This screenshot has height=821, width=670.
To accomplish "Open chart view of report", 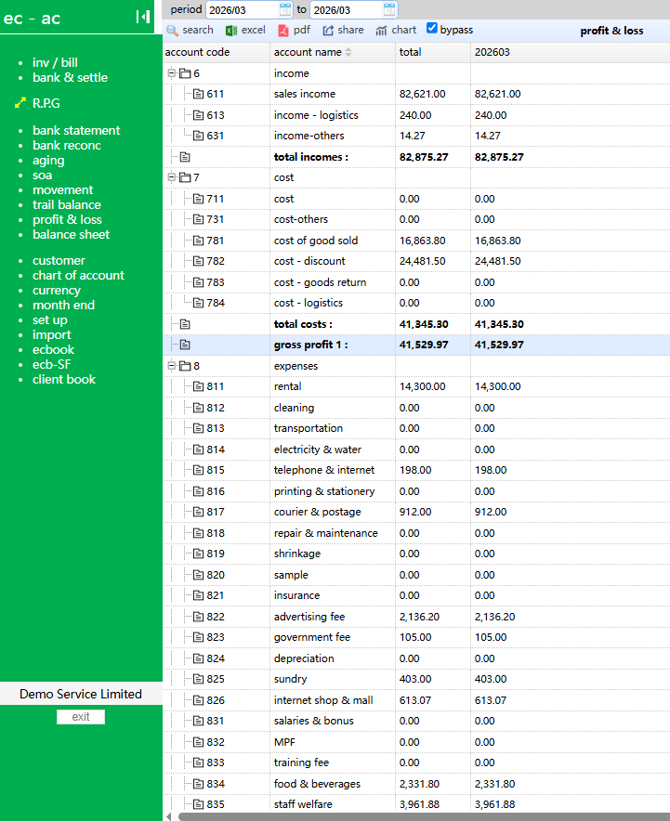I will pos(396,31).
